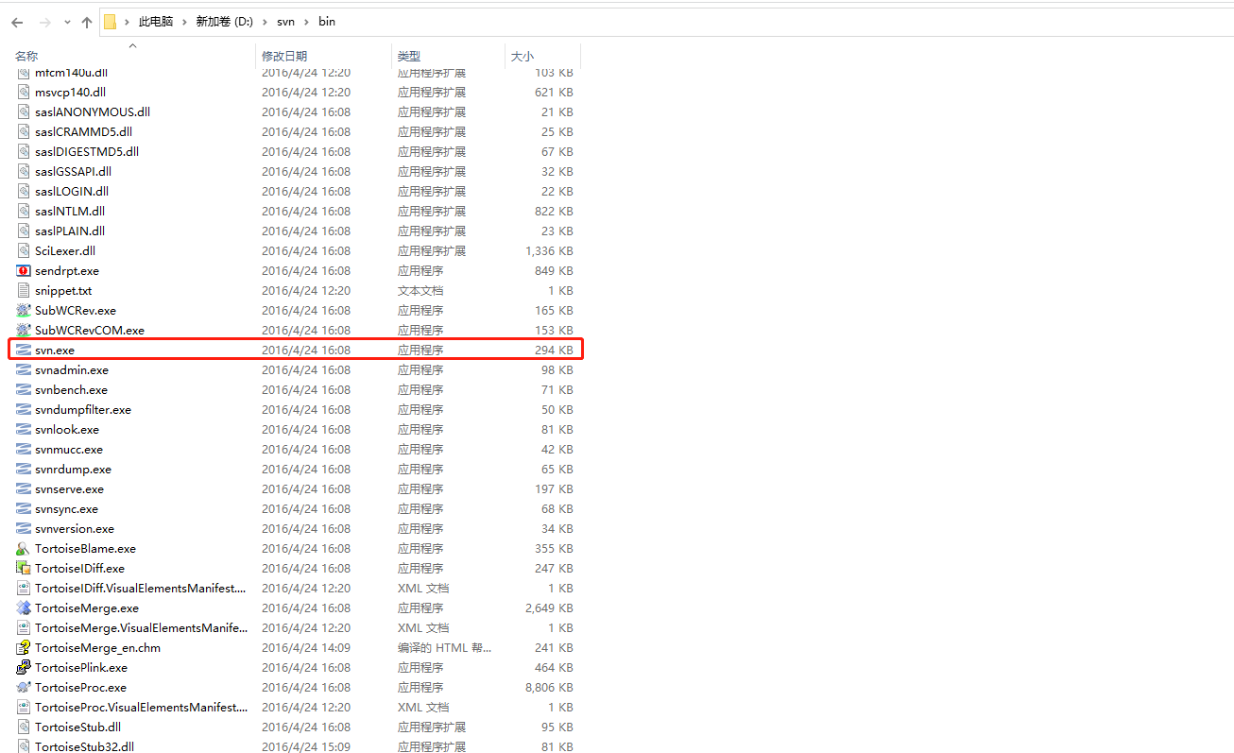The image size is (1234, 753).
Task: Select the snippet.txt text file icon
Action: [x=23, y=290]
